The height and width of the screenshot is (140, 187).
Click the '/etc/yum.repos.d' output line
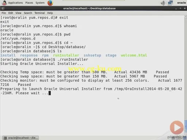tap(18, 39)
